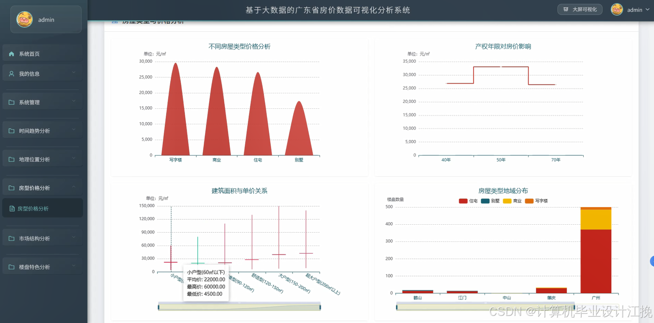Click the user icon beside 我的信息
This screenshot has width=654, height=323.
click(x=12, y=74)
